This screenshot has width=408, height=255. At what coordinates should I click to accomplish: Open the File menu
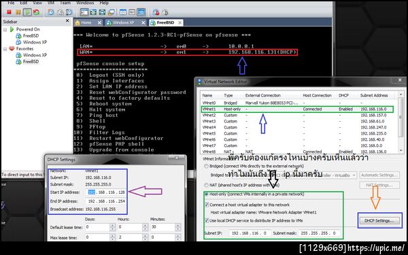click(x=11, y=3)
